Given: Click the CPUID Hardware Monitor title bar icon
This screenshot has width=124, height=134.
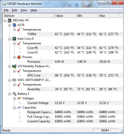Looking at the screenshot, I should tap(4, 4).
